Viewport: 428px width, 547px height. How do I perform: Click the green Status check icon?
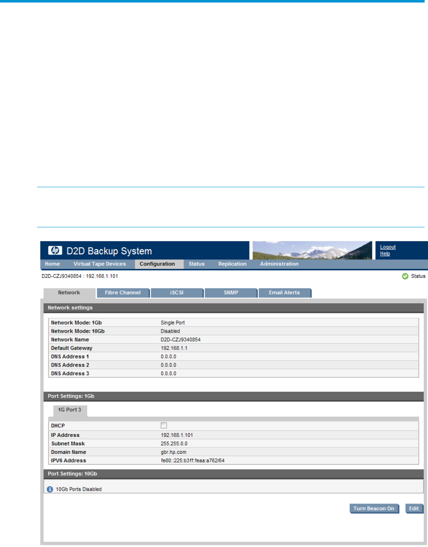click(405, 276)
